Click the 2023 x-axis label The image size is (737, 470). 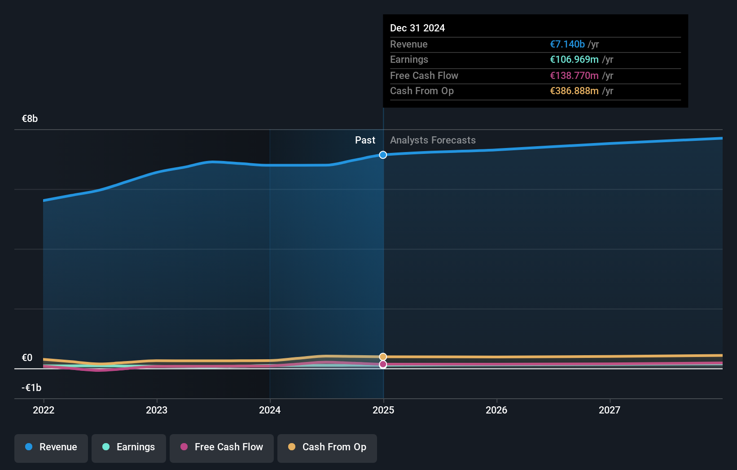coord(157,410)
